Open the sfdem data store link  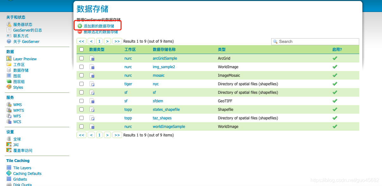158,101
